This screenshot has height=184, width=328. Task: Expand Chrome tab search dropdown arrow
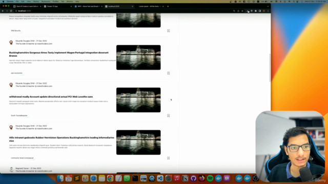(268, 7)
